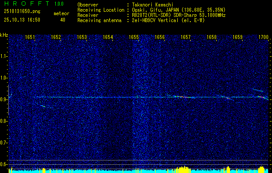Click the 1656 time axis marker
This screenshot has width=272, height=173.
(x=160, y=37)
